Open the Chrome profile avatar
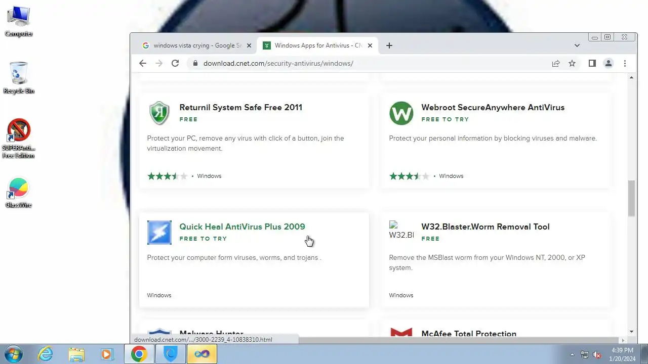This screenshot has height=364, width=648. click(609, 63)
